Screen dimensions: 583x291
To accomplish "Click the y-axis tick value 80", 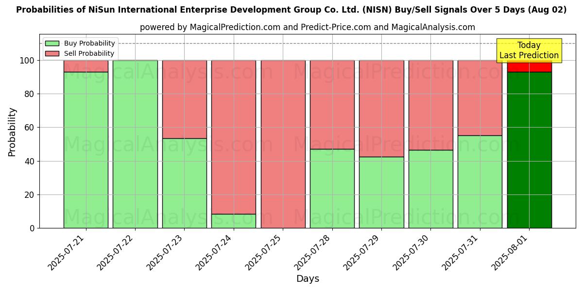I will (30, 94).
